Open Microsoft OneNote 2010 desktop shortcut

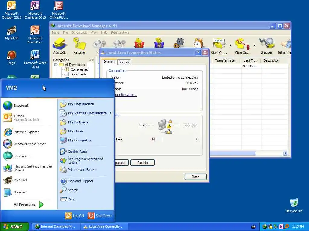(35, 10)
